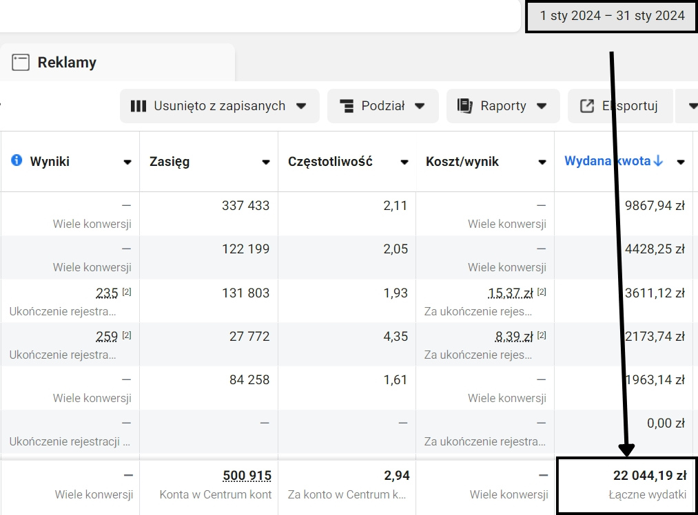The width and height of the screenshot is (698, 515).
Task: Click the Reklamy tab window icon
Action: pos(21,63)
